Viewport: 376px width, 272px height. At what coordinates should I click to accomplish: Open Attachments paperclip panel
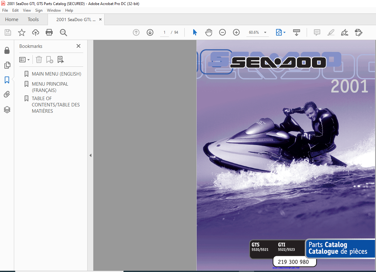[7, 94]
